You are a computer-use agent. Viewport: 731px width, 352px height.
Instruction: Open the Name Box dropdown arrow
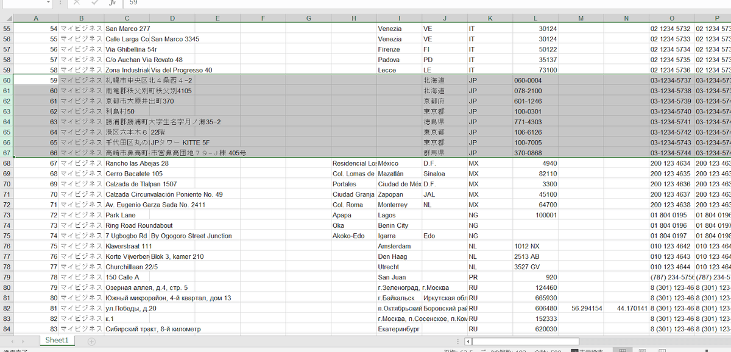[x=48, y=3]
